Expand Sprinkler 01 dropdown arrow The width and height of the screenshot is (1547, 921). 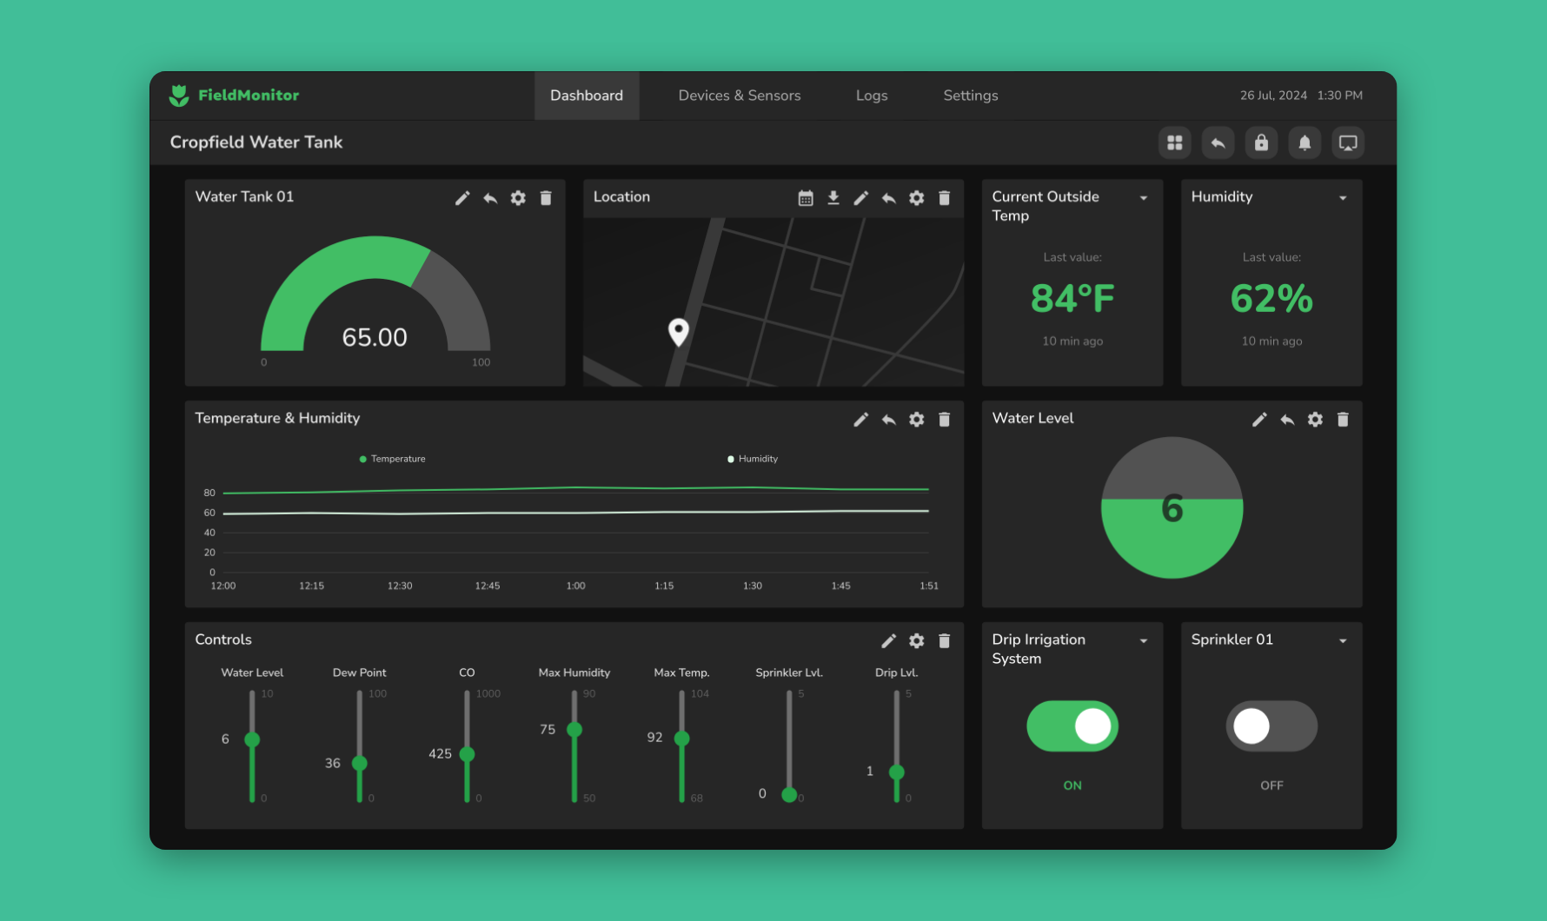1343,641
